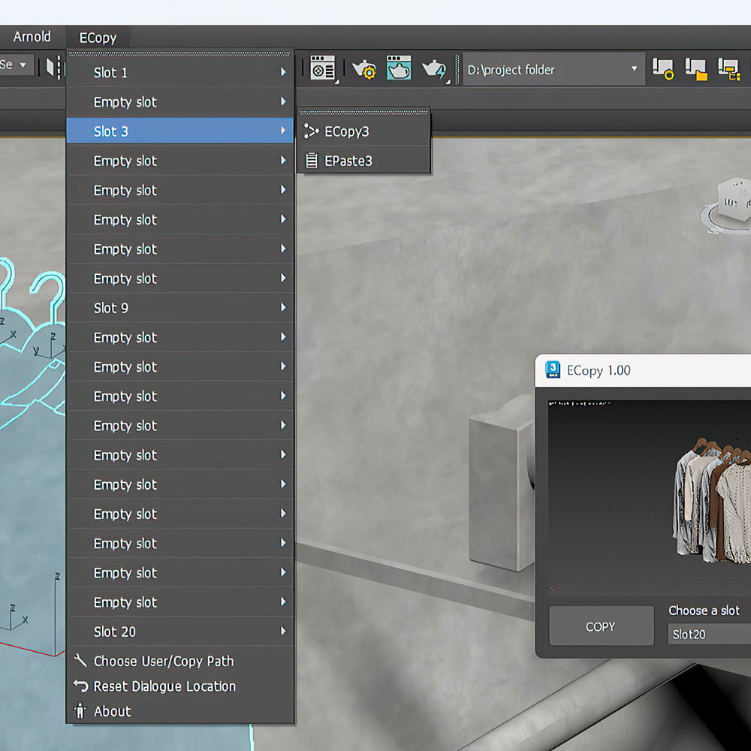Click the project structure icon on the right

coord(728,69)
